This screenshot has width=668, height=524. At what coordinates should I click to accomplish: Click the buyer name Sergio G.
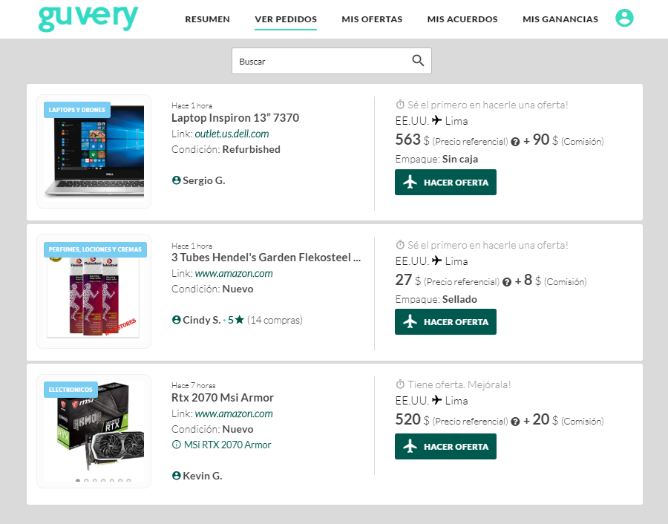click(204, 180)
